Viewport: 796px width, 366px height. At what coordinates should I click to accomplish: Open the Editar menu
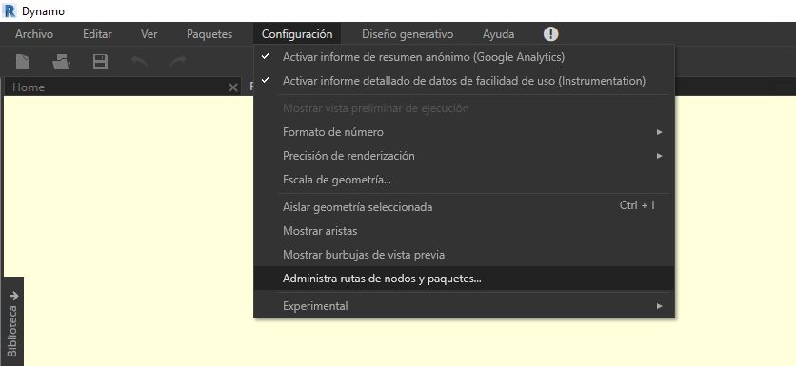(x=97, y=34)
